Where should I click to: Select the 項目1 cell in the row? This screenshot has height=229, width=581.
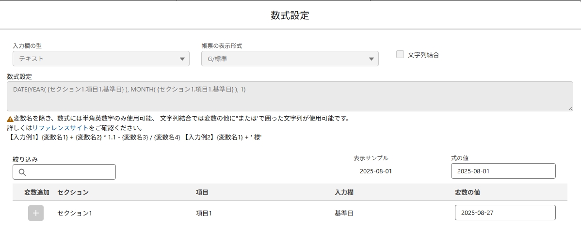(204, 213)
